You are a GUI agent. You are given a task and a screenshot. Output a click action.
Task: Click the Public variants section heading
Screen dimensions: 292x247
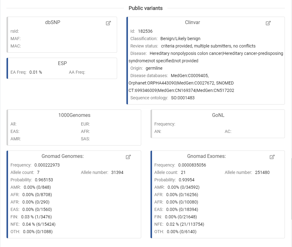[x=146, y=8]
